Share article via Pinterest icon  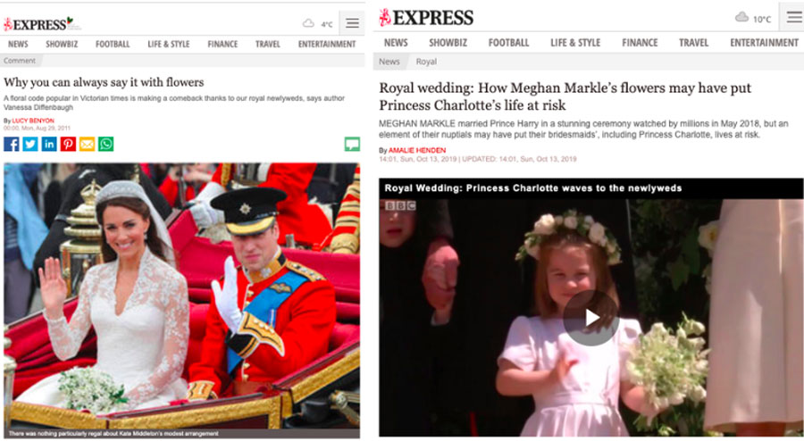(68, 144)
